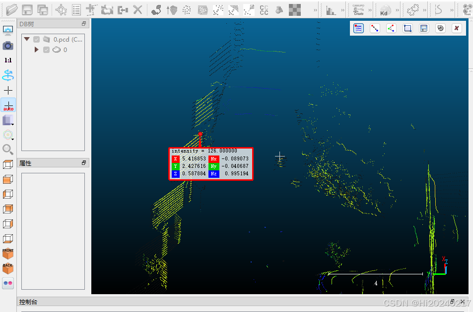Image resolution: width=473 pixels, height=312 pixels.
Task: Uncheck the cloud 0 checkbox
Action: pos(46,50)
